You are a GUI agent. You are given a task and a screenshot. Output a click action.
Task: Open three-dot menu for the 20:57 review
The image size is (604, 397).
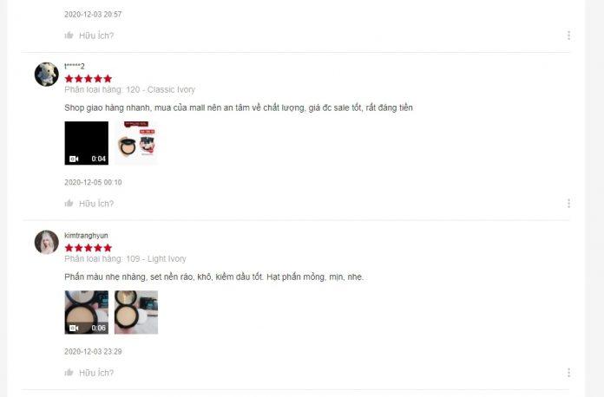(568, 36)
